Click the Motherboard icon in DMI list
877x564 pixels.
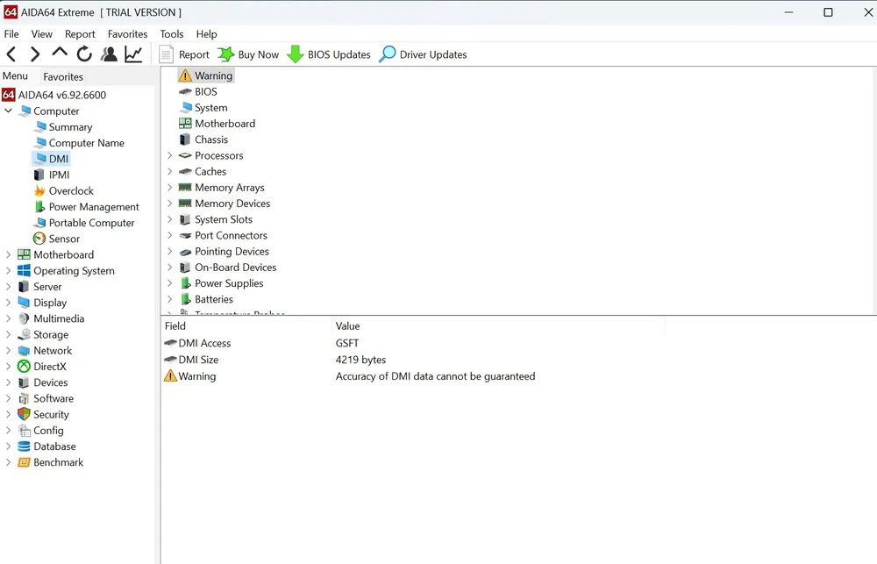pyautogui.click(x=185, y=124)
